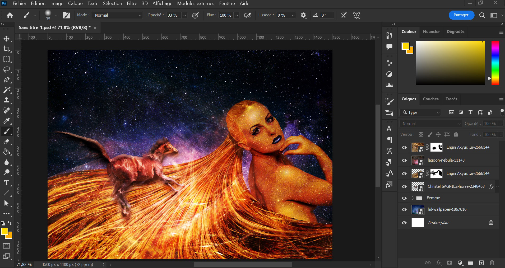Swap foreground and background colors
The width and height of the screenshot is (505, 268).
tap(10, 223)
